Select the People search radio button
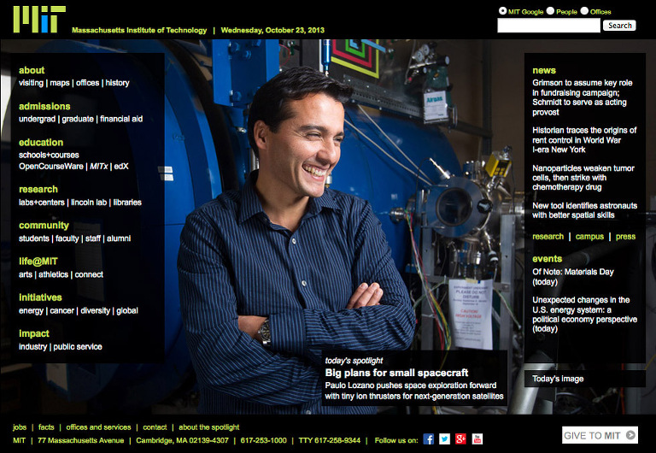656x453 pixels. tap(550, 11)
